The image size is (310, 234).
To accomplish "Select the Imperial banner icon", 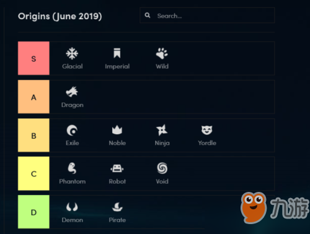I will tap(117, 53).
